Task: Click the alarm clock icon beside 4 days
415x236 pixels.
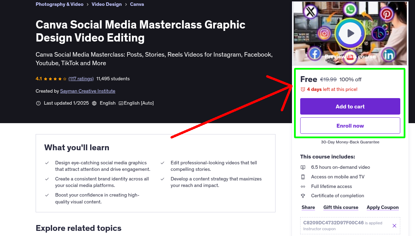Action: pyautogui.click(x=303, y=89)
